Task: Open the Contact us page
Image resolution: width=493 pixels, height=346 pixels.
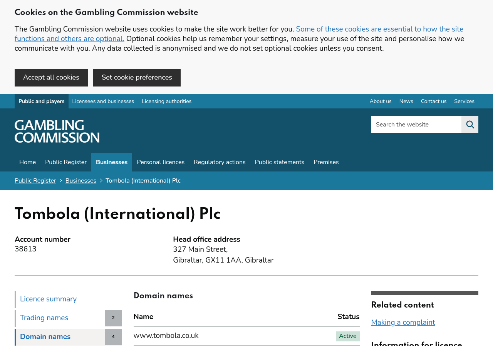Action: [434, 101]
